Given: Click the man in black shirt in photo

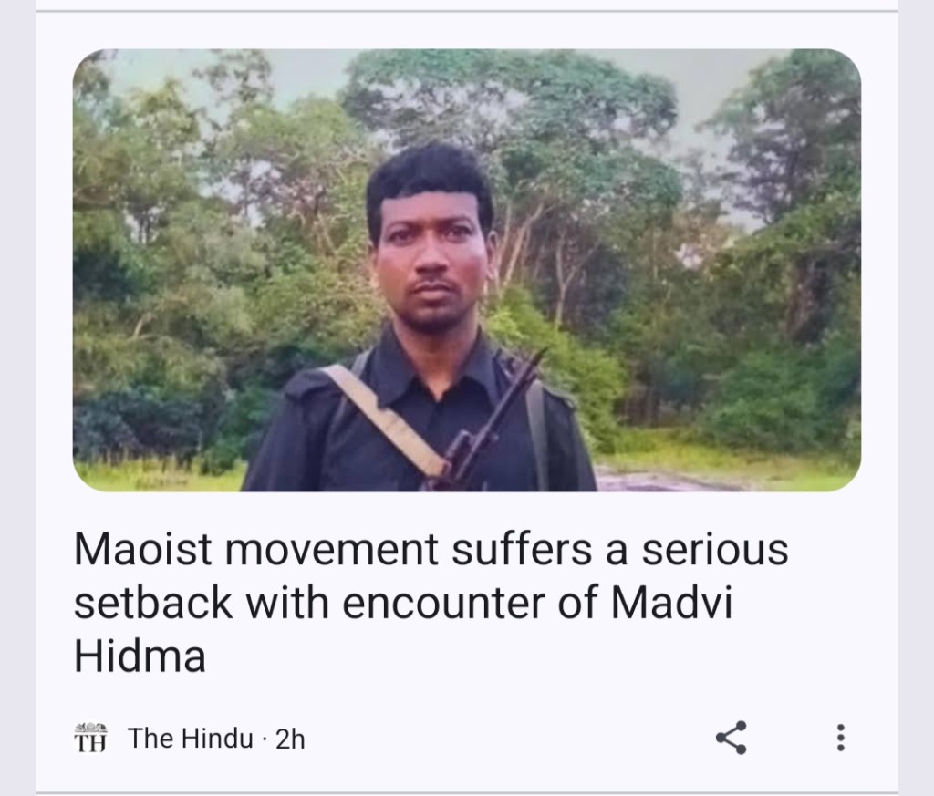Looking at the screenshot, I should tap(423, 322).
